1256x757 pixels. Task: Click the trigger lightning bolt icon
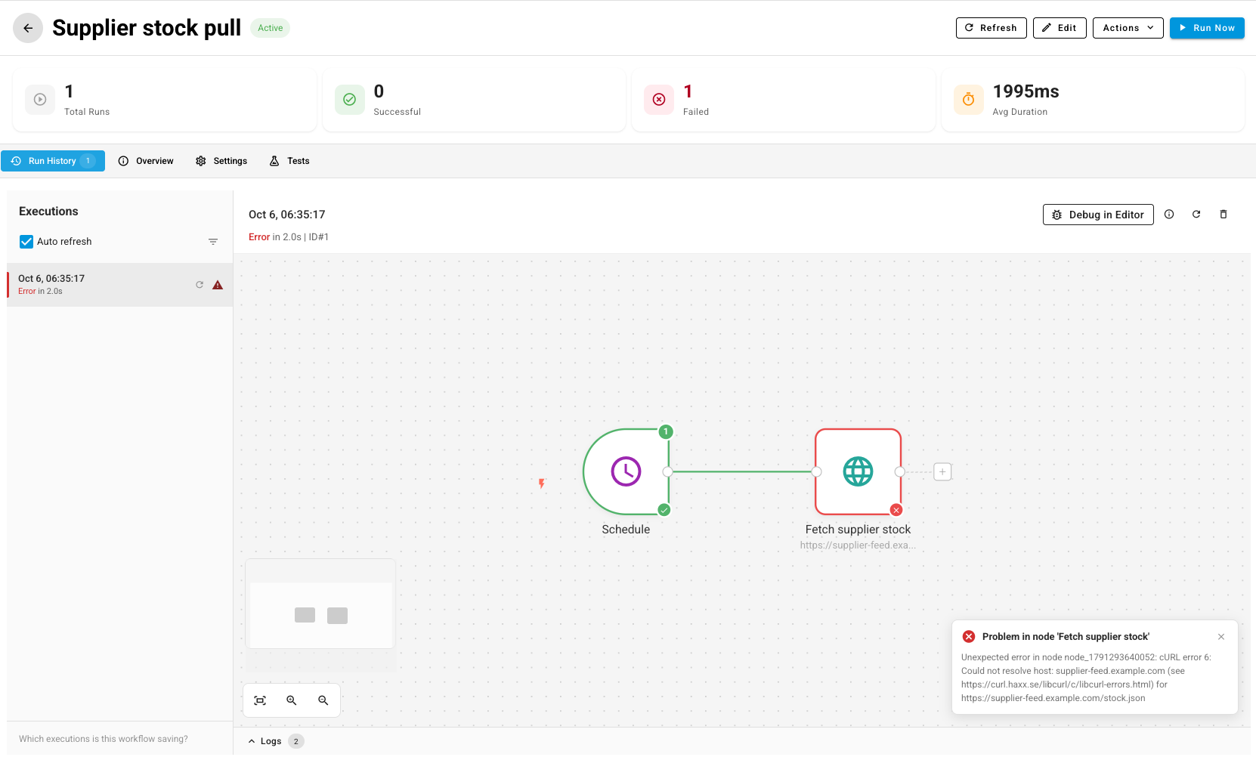pos(542,484)
